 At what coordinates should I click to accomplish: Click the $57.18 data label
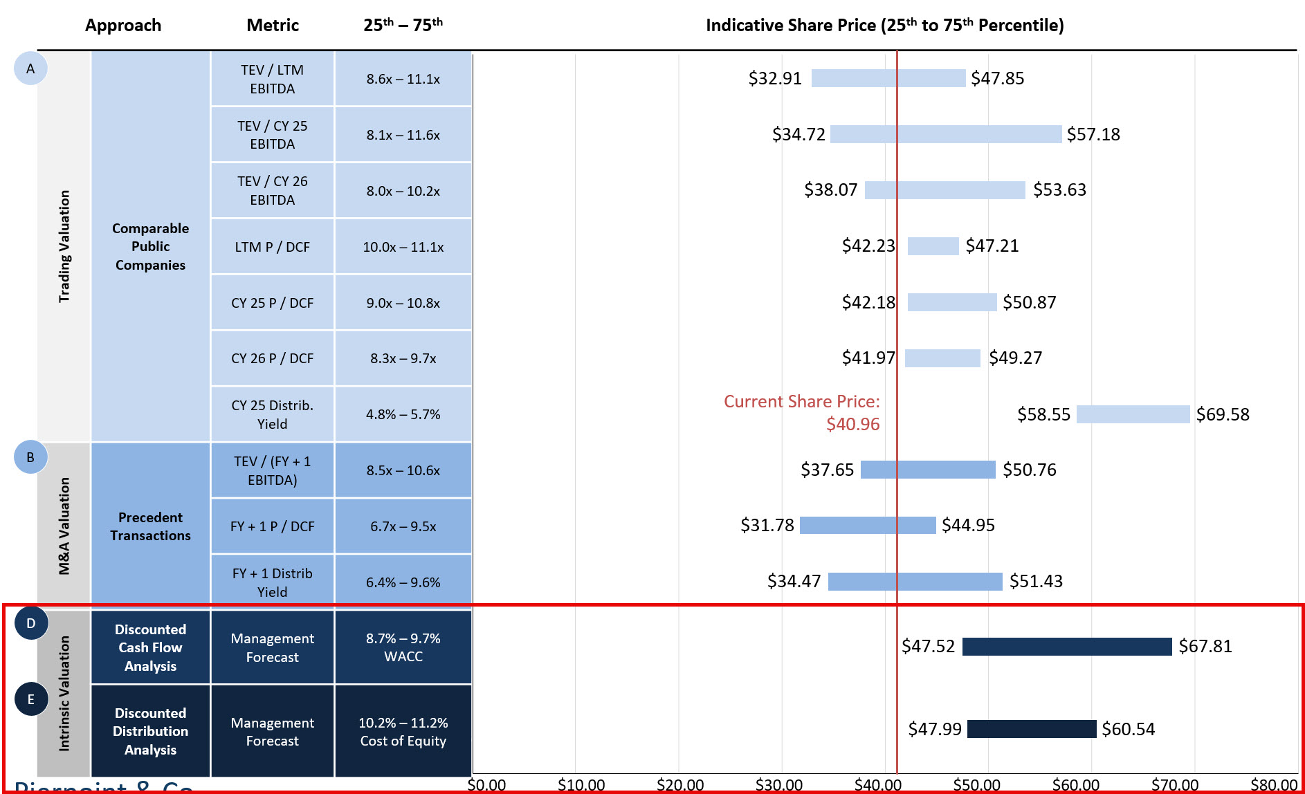[1093, 134]
